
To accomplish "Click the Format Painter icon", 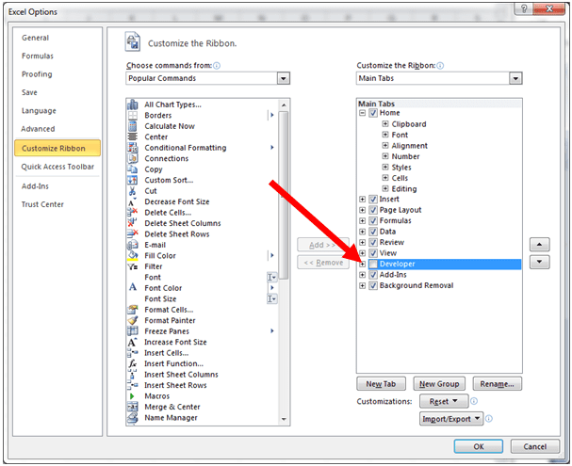I will pyautogui.click(x=133, y=321).
